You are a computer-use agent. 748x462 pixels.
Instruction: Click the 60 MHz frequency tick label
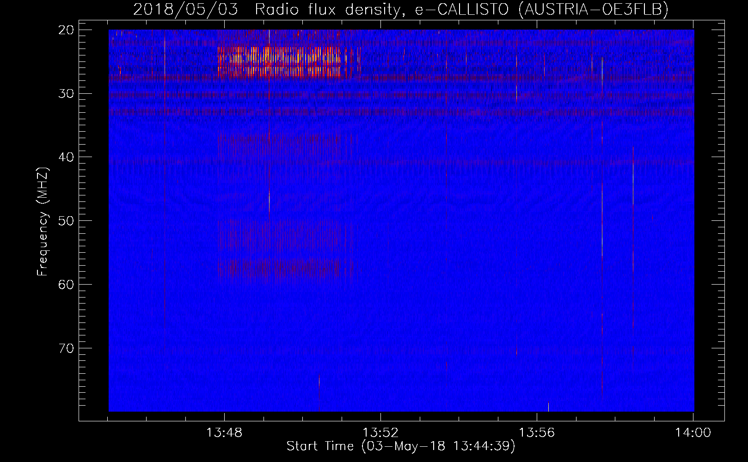[67, 285]
